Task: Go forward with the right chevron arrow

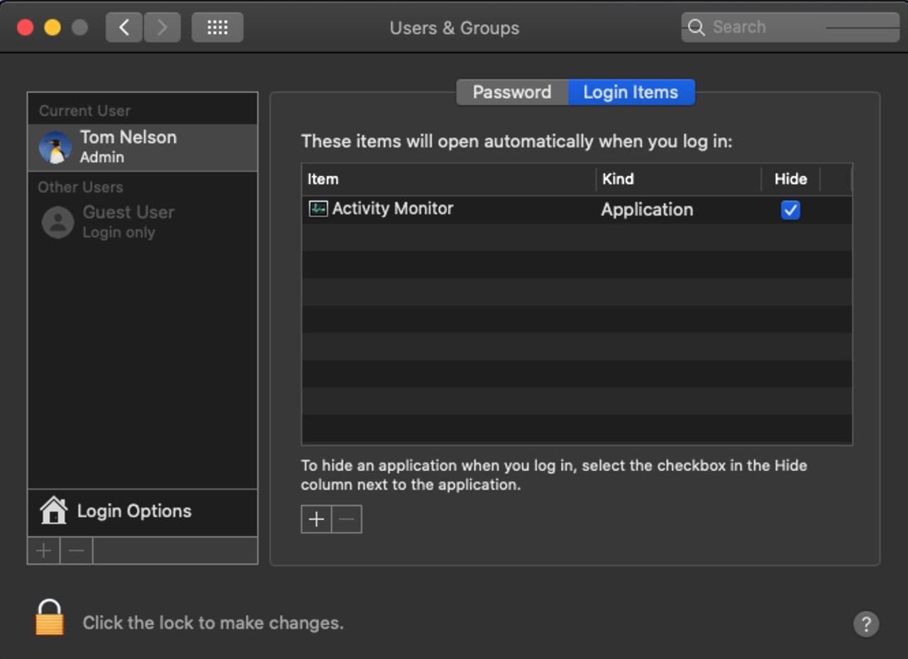Action: pyautogui.click(x=162, y=28)
